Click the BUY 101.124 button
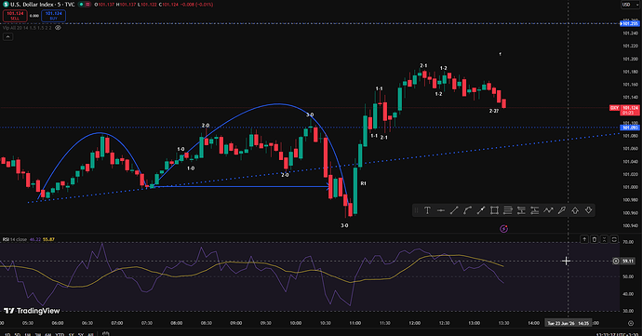 (x=53, y=16)
